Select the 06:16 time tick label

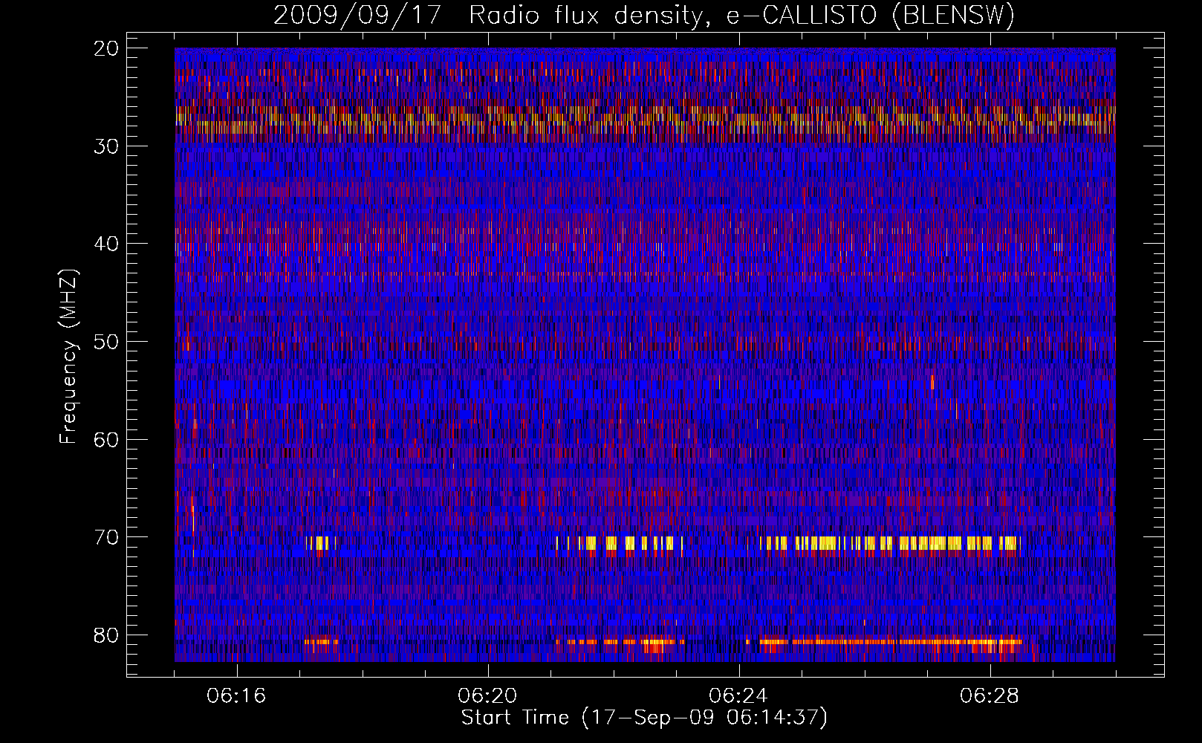[236, 696]
